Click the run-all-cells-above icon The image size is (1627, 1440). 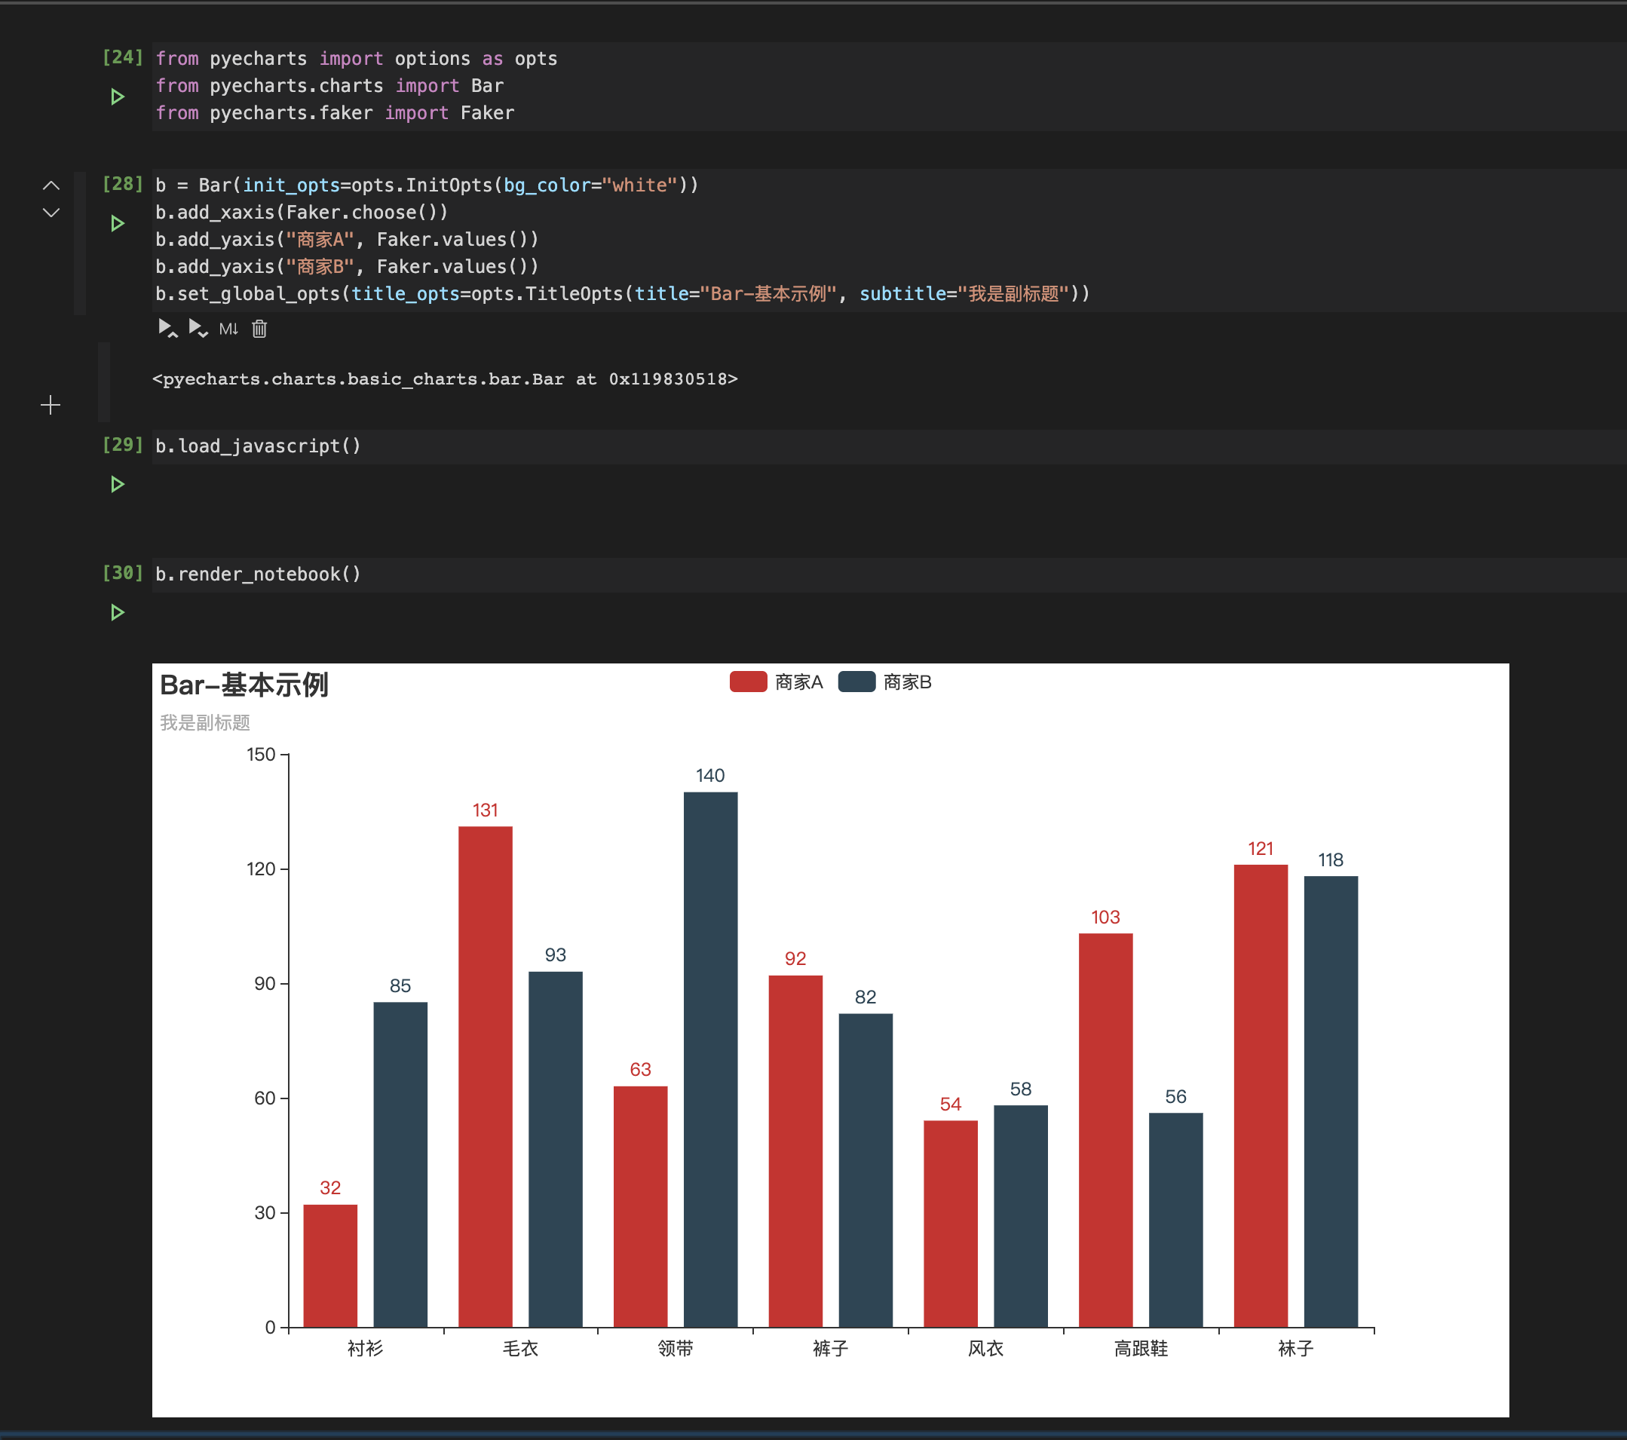pyautogui.click(x=167, y=328)
